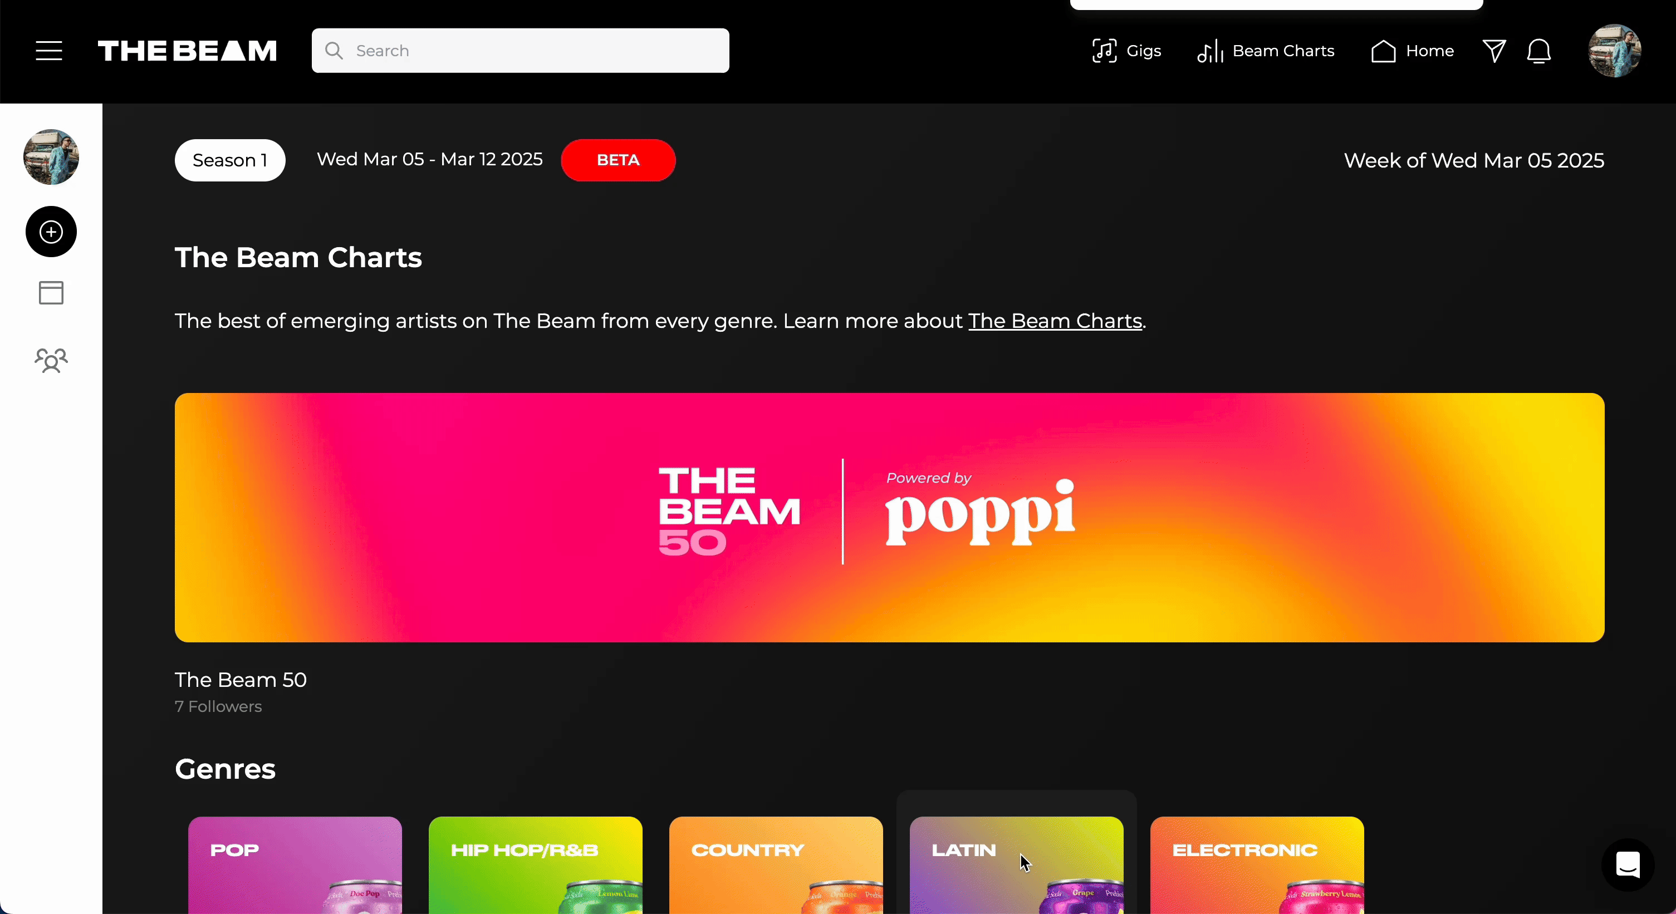1676x914 pixels.
Task: Click the Gigs music-scan icon
Action: point(1104,51)
